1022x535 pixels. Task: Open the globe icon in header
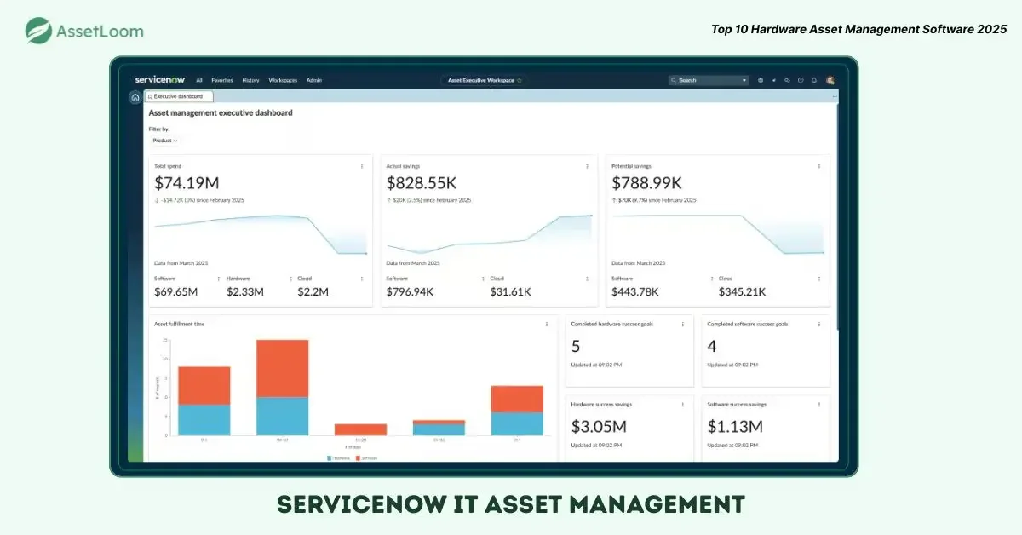(x=761, y=80)
